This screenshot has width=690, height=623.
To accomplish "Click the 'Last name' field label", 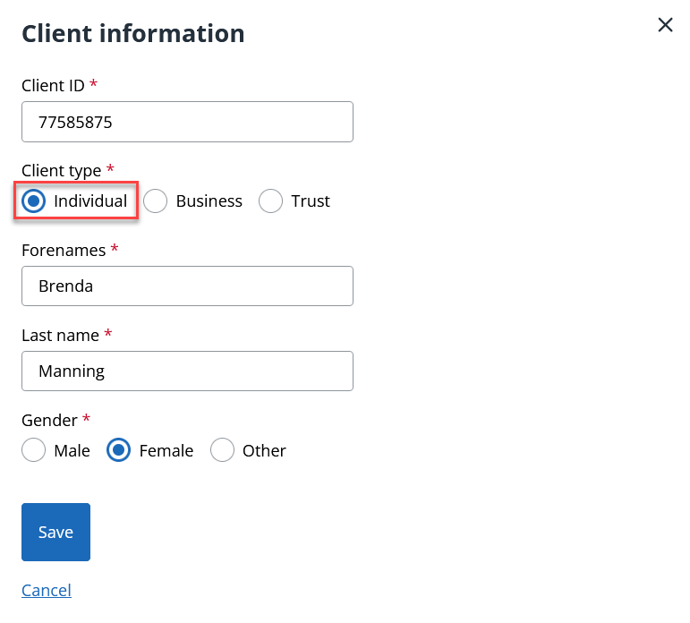I will (60, 335).
